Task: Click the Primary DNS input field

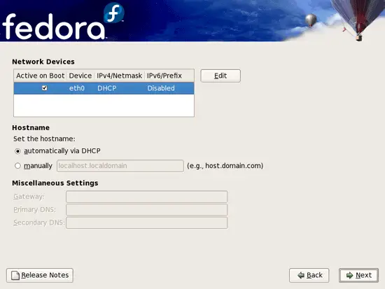Action: click(x=146, y=210)
